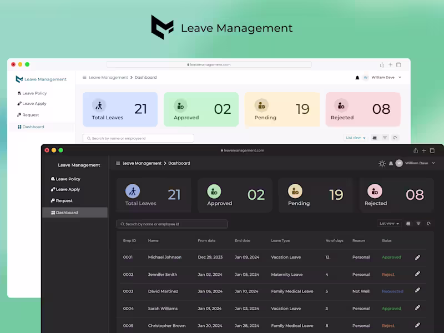Edit Michael Johnson row with pencil icon

pyautogui.click(x=418, y=258)
